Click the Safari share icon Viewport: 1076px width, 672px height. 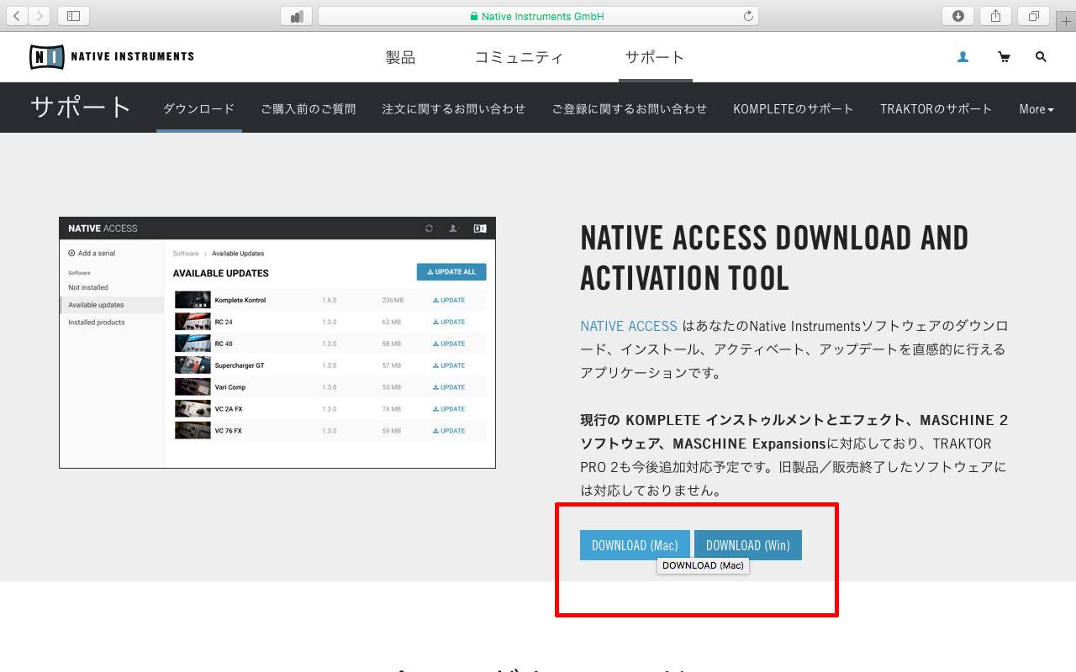coord(996,16)
